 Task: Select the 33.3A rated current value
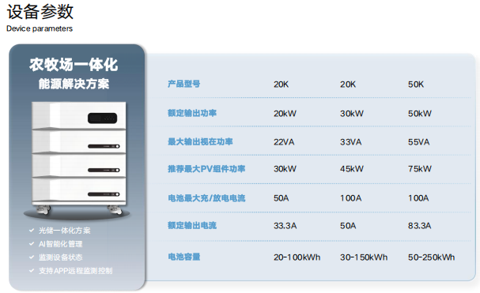coord(285,226)
